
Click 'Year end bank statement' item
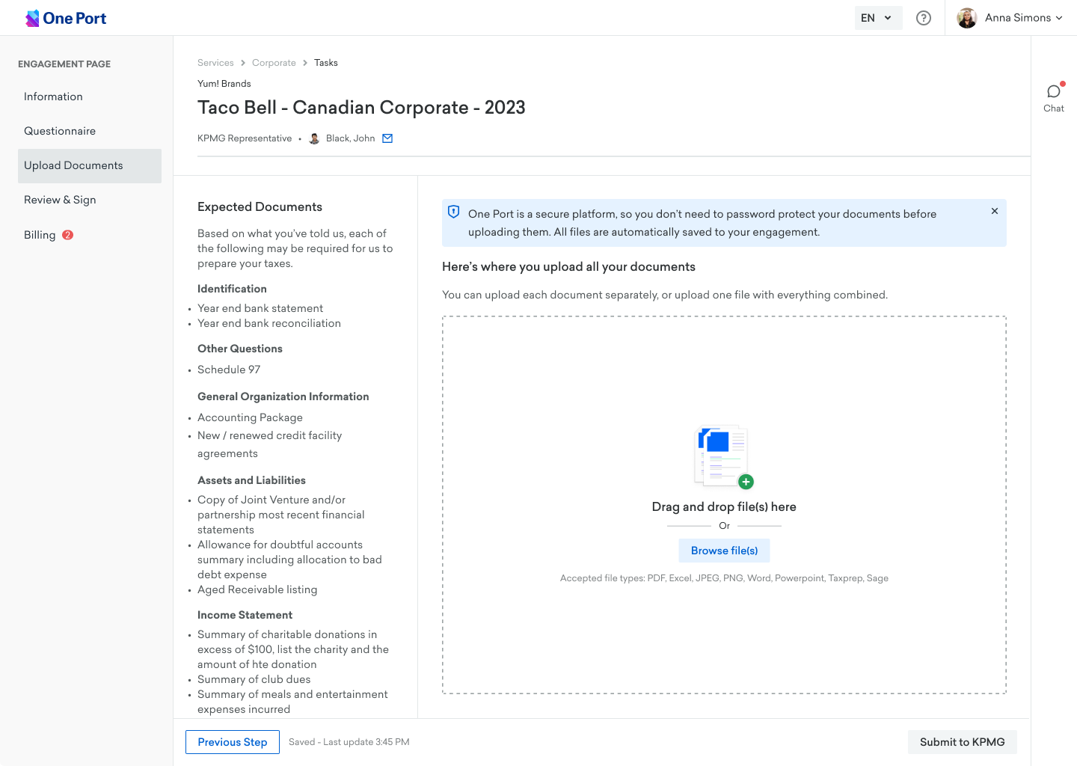pyautogui.click(x=260, y=308)
